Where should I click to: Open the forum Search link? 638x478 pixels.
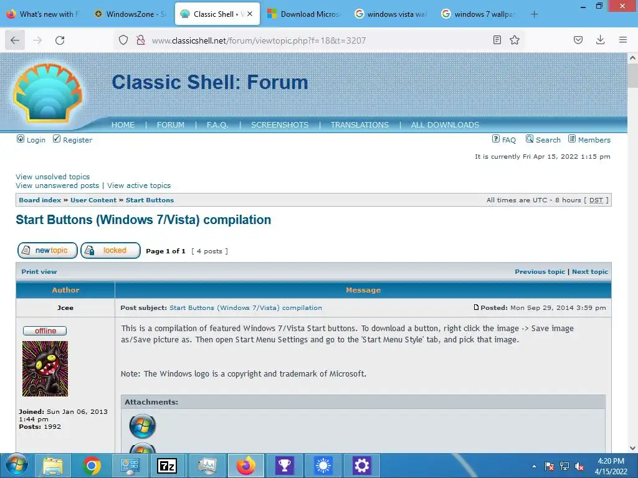[x=543, y=139]
